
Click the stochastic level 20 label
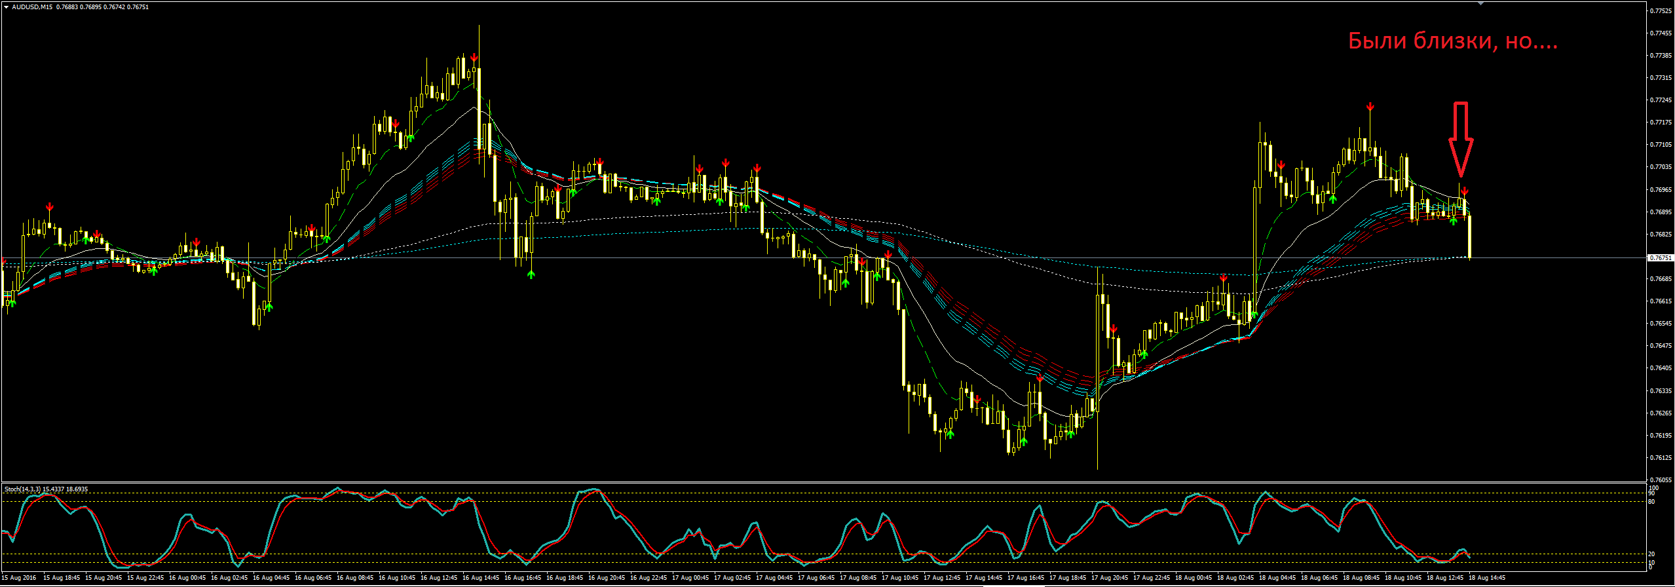1652,554
